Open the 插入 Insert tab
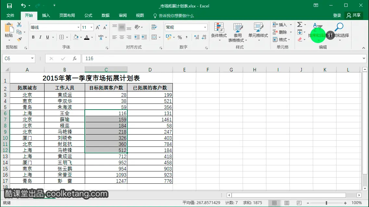This screenshot has width=369, height=207. pyautogui.click(x=46, y=16)
